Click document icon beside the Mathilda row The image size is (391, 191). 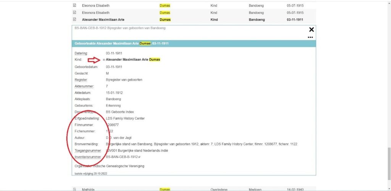tap(74, 189)
